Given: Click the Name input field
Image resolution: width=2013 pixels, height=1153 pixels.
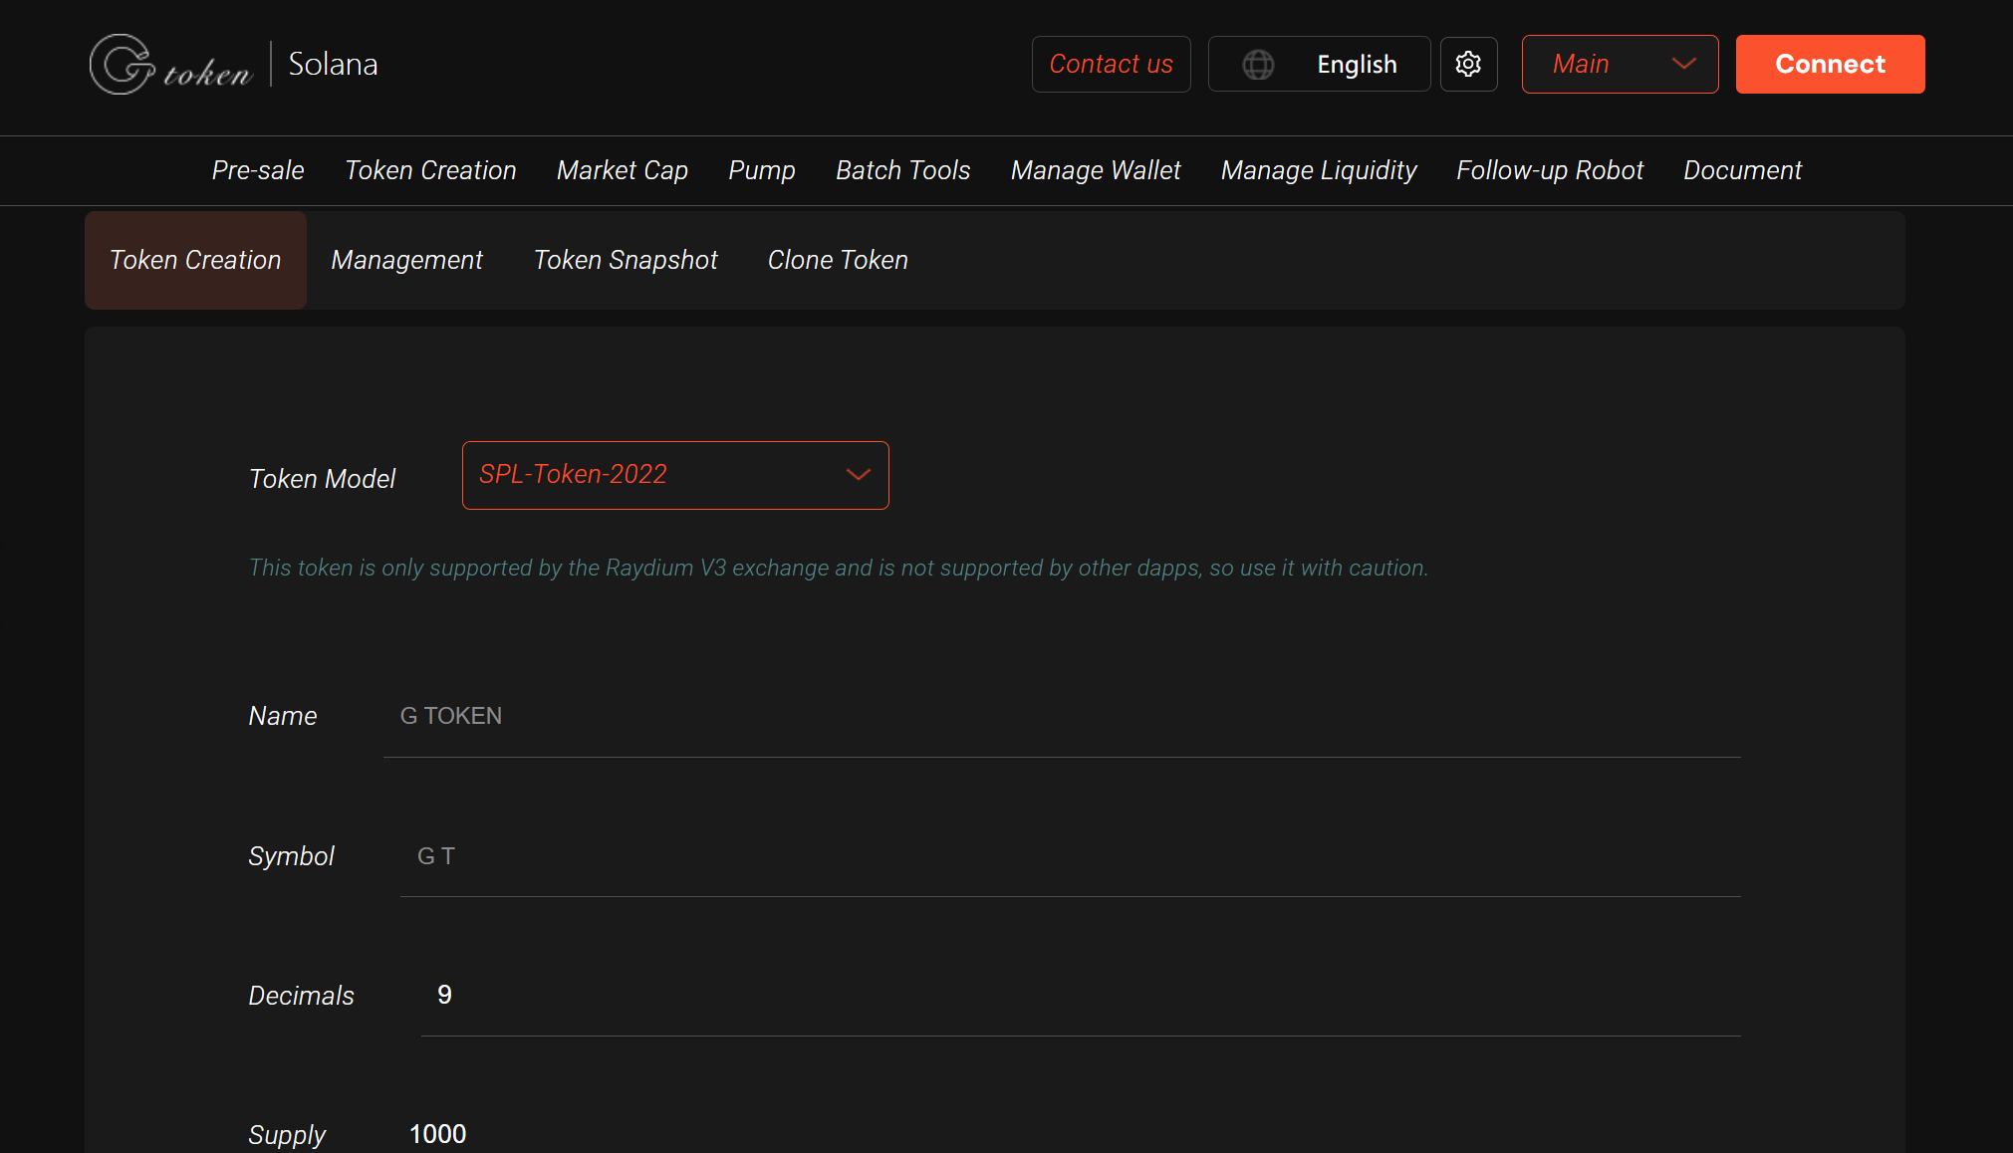Looking at the screenshot, I should 1061,717.
